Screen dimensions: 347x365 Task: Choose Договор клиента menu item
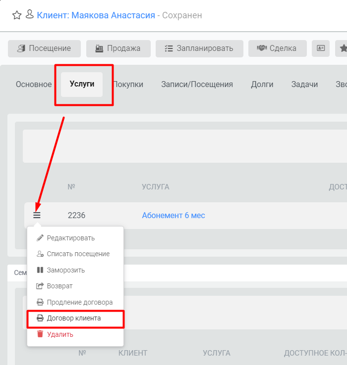click(75, 319)
